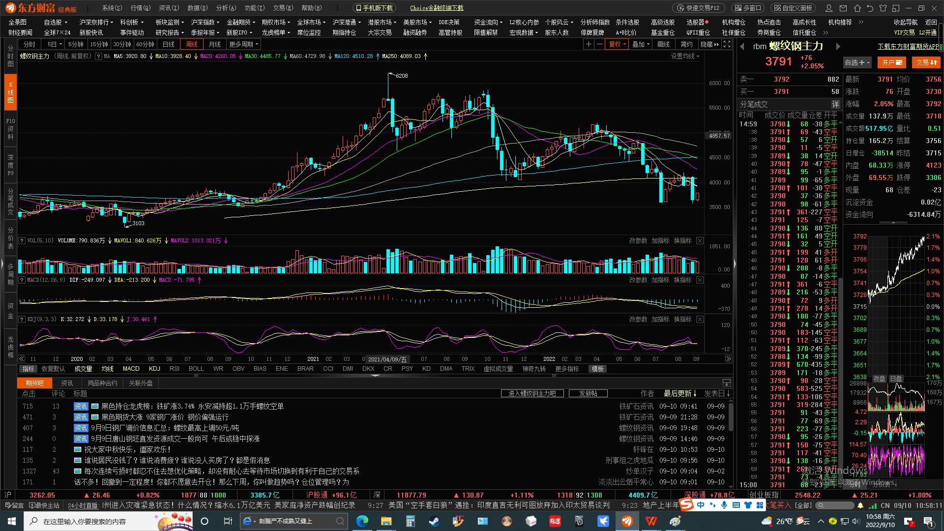
Task: Zoom out chart with minus icon
Action: click(x=599, y=44)
